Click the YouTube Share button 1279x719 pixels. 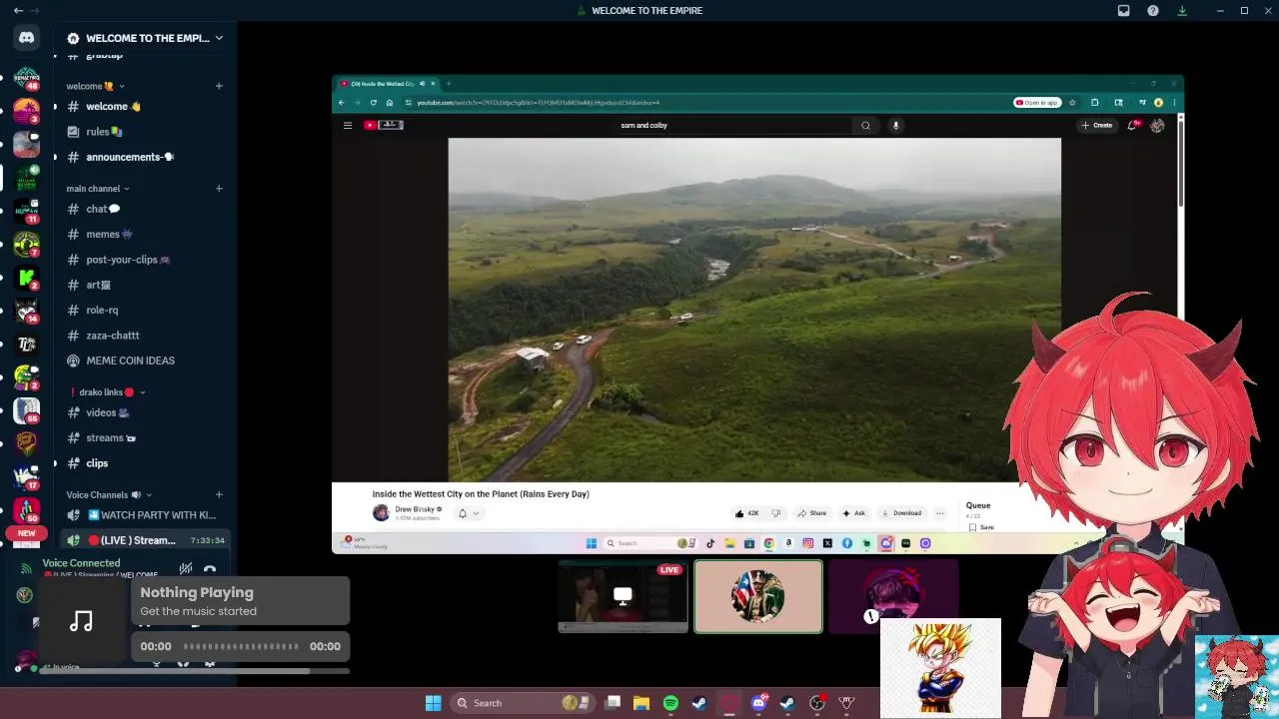coord(811,513)
